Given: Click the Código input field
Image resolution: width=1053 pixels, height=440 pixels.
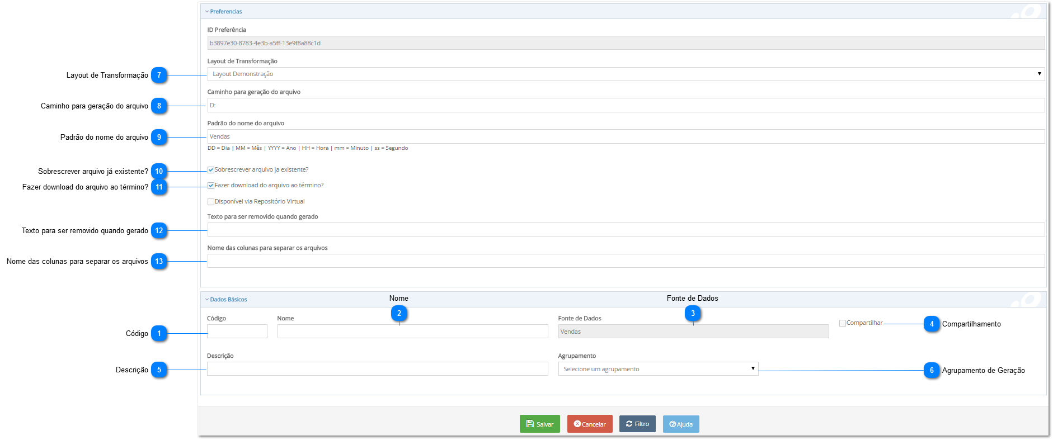Looking at the screenshot, I should click(237, 332).
